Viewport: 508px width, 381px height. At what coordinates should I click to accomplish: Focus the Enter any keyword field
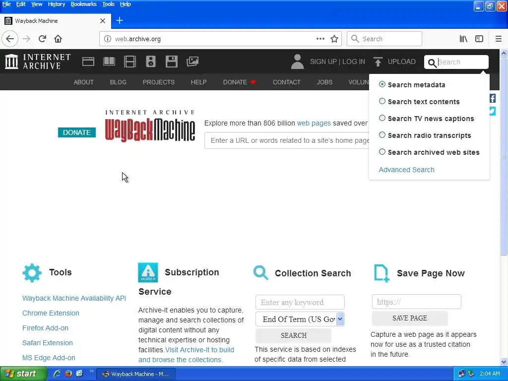(x=300, y=302)
